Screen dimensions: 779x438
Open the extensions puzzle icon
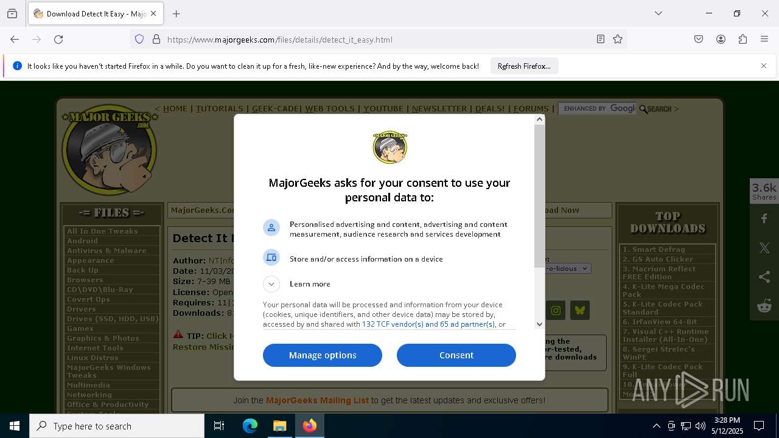742,40
